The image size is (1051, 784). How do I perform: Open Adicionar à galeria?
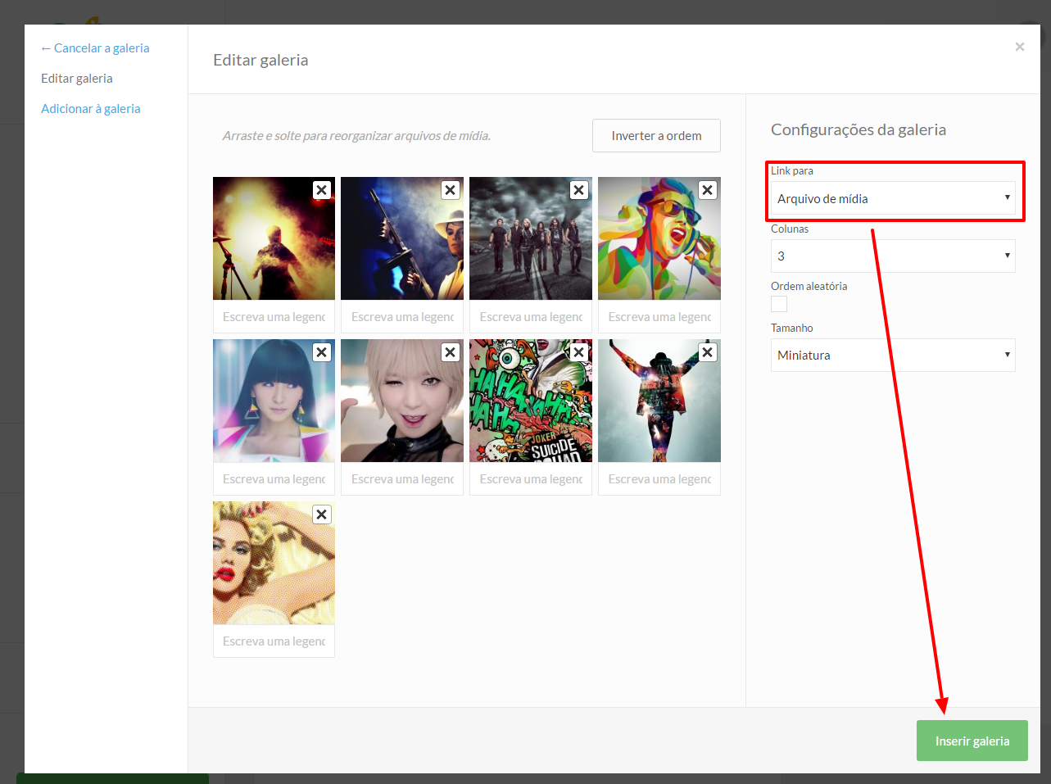91,109
